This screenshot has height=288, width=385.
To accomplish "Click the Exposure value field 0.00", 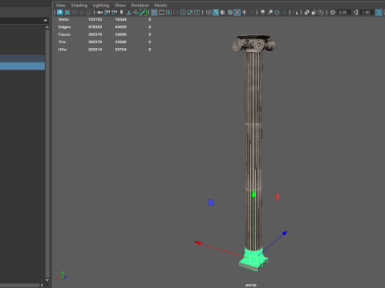I will 343,12.
